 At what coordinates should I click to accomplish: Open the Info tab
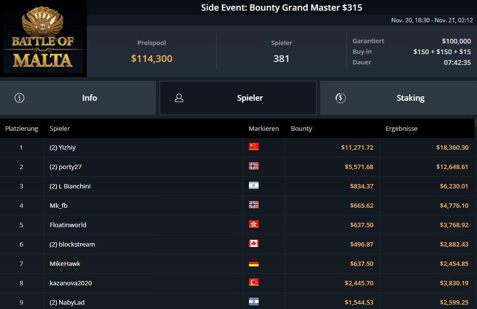click(89, 98)
